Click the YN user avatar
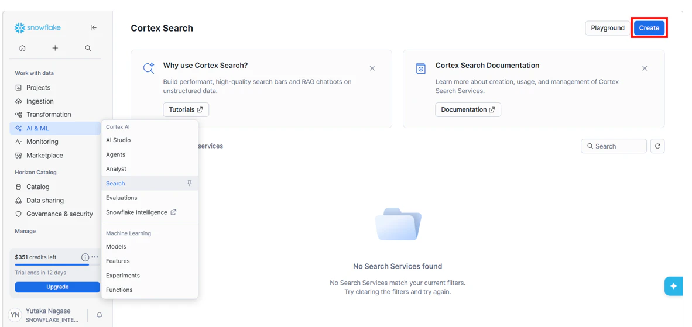The width and height of the screenshot is (692, 327). 15,315
